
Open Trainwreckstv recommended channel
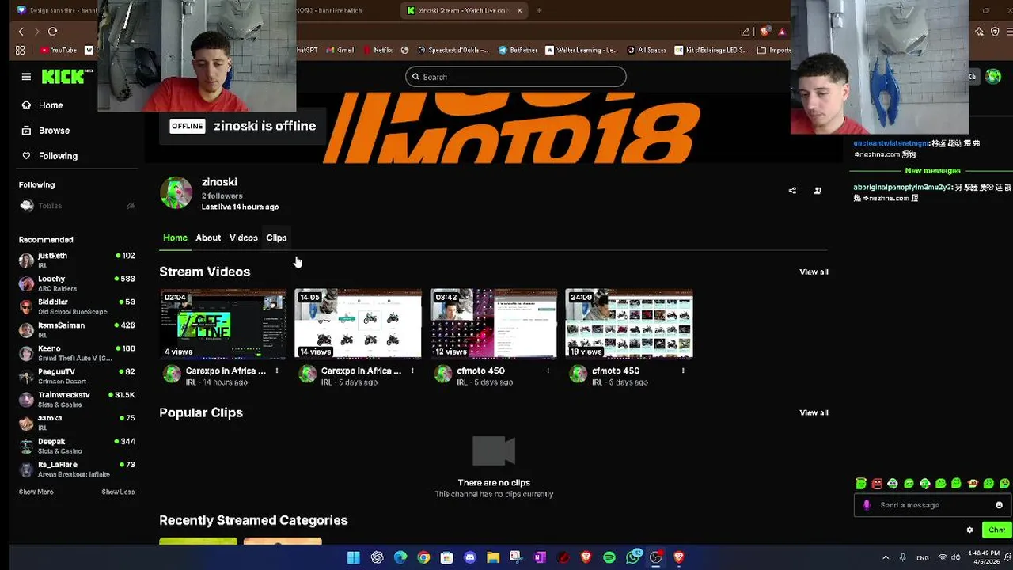pos(77,399)
